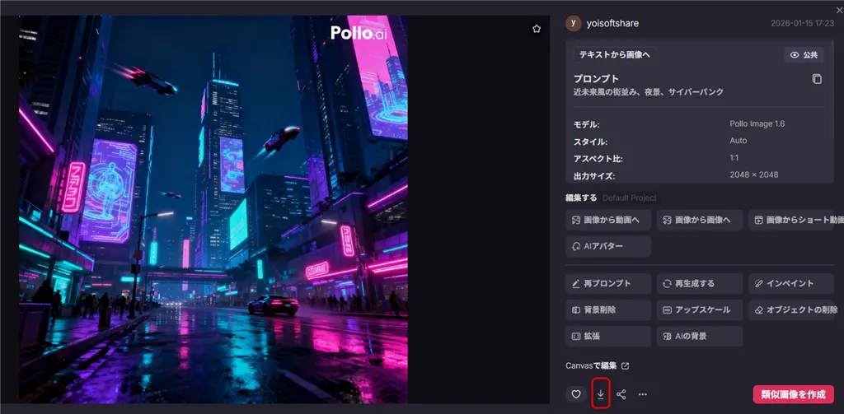Viewport: 844px width, 414px height.
Task: Click the 再生成する button
Action: coord(700,283)
